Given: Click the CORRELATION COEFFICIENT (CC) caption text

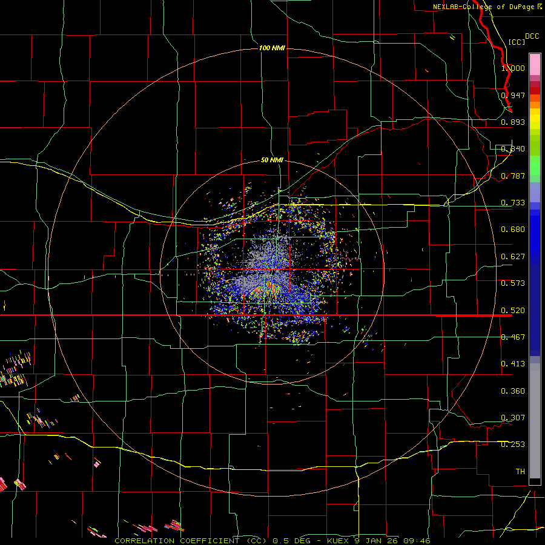Looking at the screenshot, I should [191, 541].
